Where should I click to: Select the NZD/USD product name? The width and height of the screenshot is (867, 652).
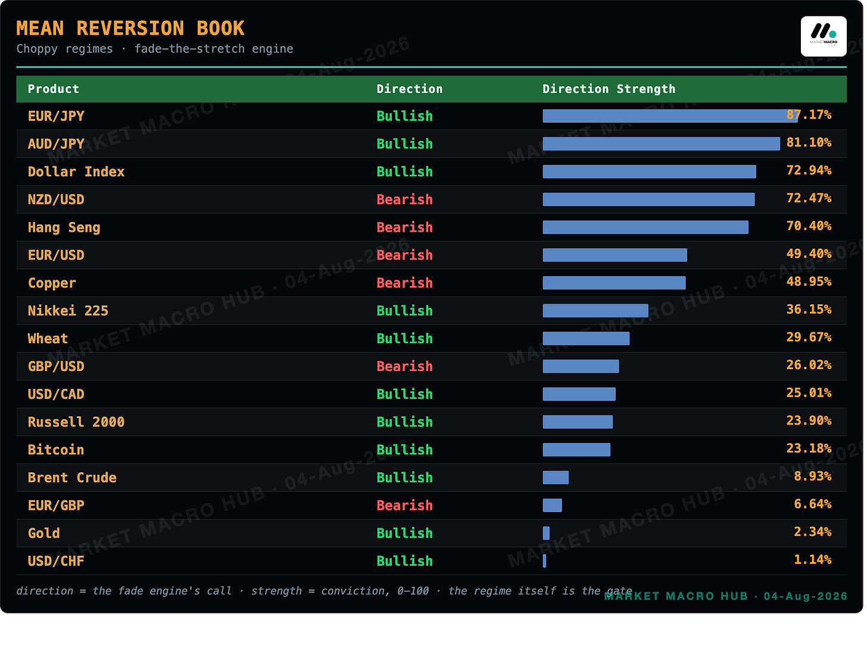[x=56, y=199]
